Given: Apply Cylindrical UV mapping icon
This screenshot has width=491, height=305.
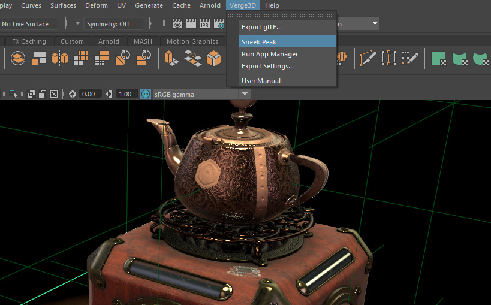Looking at the screenshot, I should tap(460, 59).
